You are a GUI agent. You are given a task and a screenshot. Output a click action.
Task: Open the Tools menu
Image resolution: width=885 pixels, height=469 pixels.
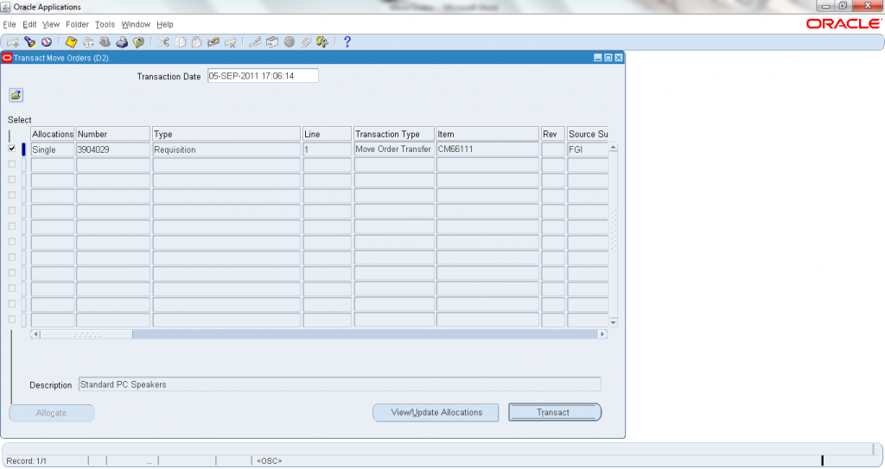[105, 25]
